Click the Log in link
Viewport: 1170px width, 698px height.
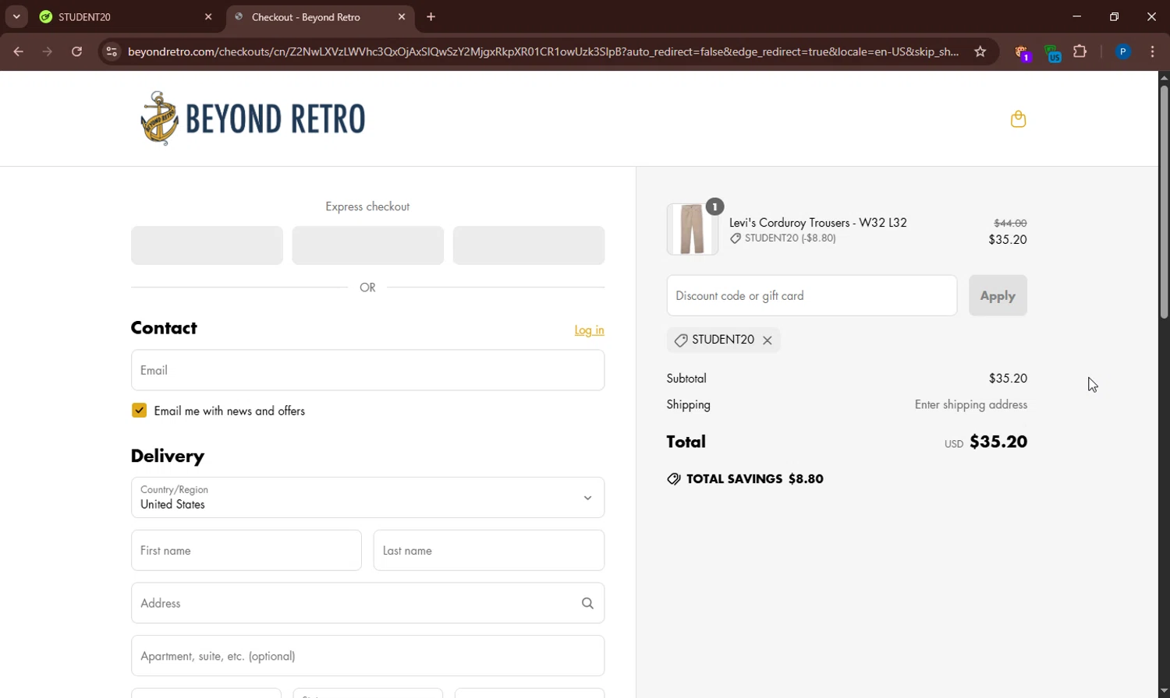pyautogui.click(x=589, y=330)
